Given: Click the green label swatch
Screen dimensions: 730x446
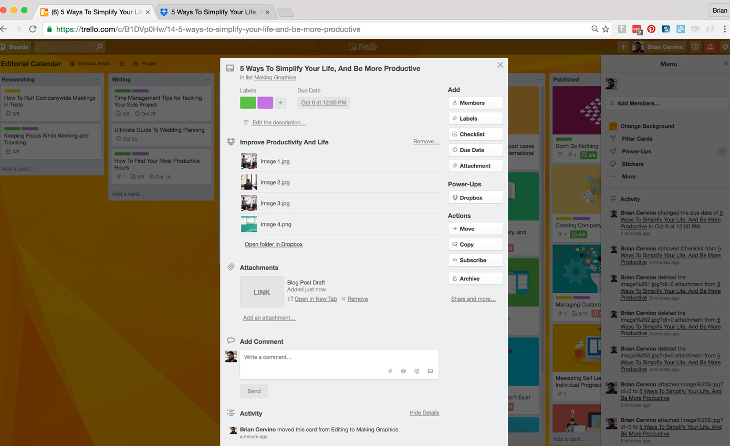Looking at the screenshot, I should 248,103.
